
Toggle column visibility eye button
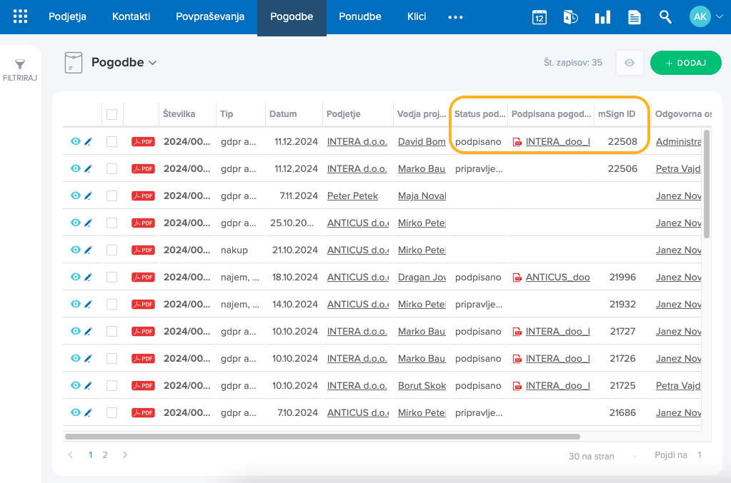tap(630, 63)
